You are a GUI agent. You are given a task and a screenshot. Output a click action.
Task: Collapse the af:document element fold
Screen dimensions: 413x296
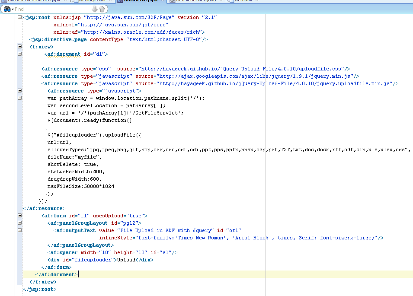click(19, 54)
